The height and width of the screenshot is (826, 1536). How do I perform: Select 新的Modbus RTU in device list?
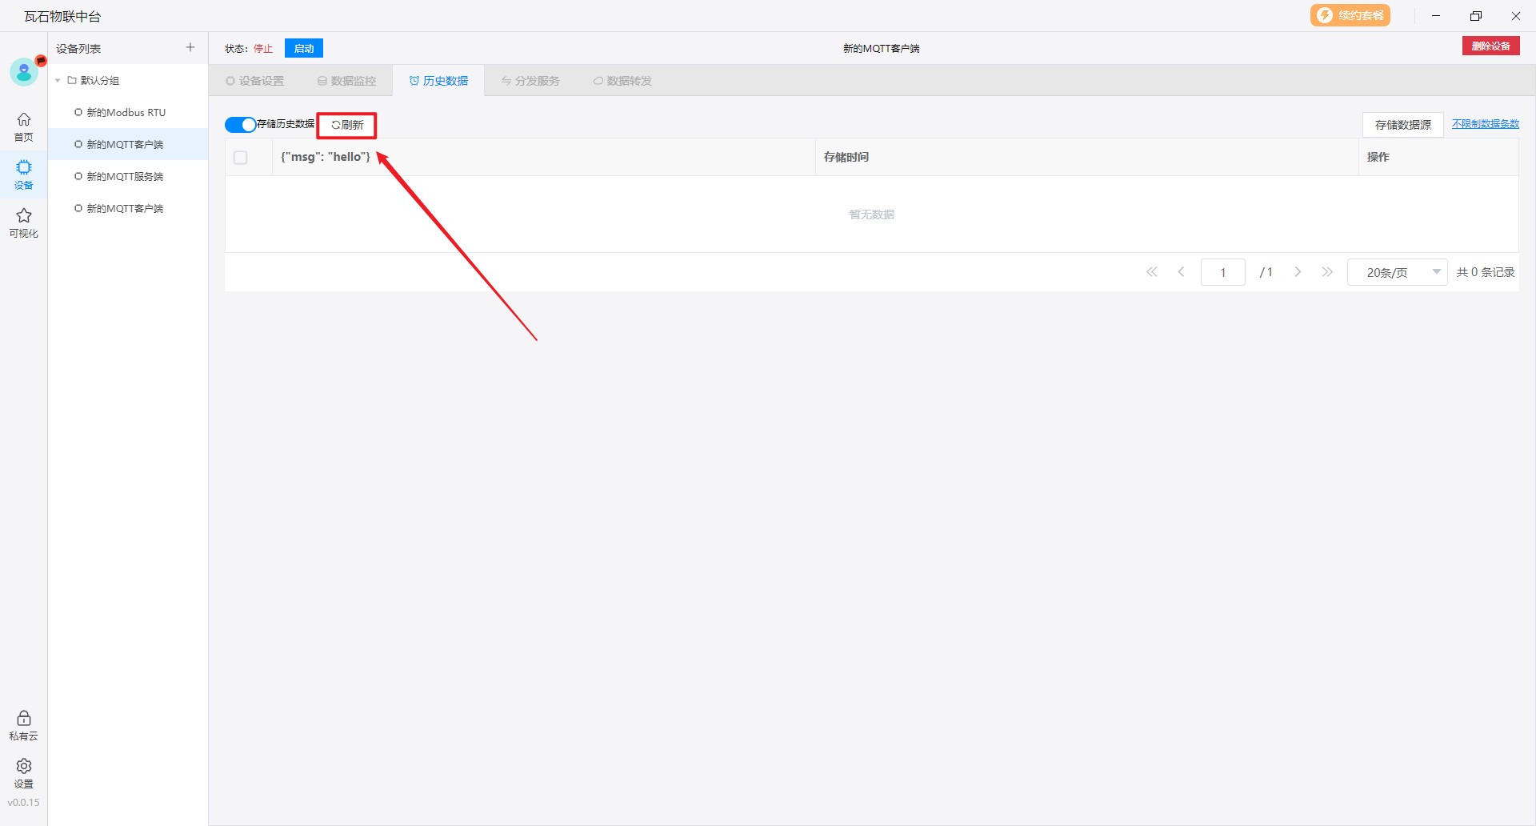click(126, 113)
